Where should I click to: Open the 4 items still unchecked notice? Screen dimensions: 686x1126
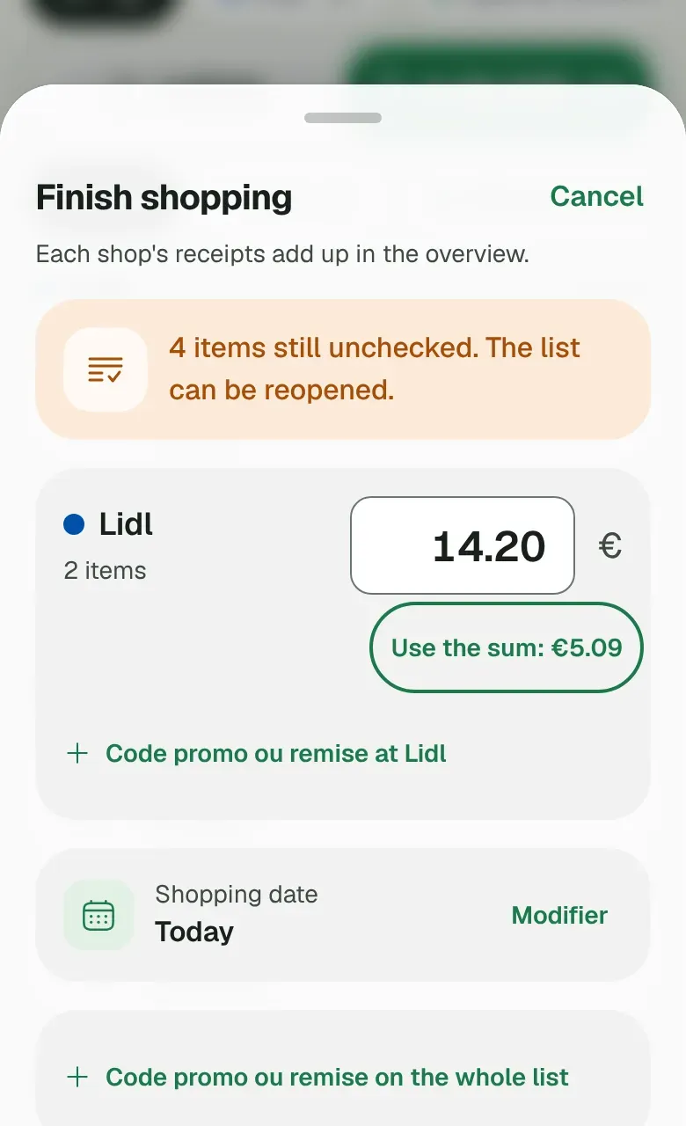(343, 369)
